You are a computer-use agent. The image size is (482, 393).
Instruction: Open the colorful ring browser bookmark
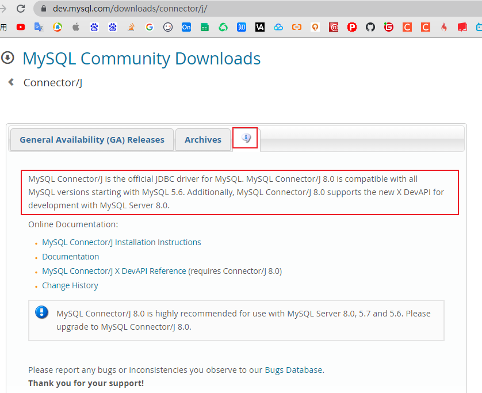[58, 28]
